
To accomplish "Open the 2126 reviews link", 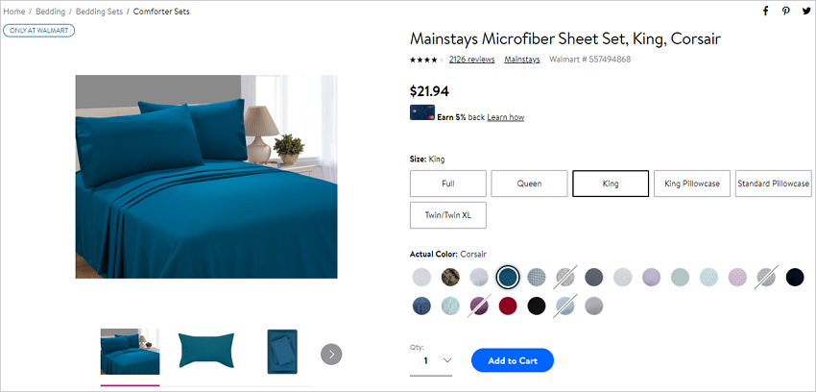I will point(472,60).
